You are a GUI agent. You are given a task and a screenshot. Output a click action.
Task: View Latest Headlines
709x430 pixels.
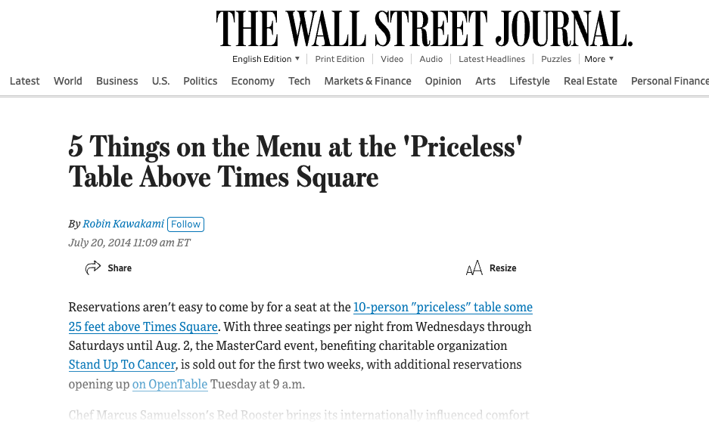pyautogui.click(x=492, y=59)
